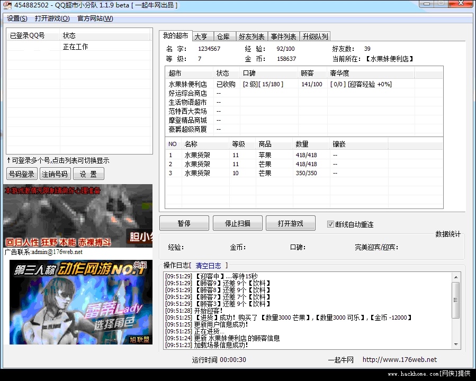This screenshot has height=381, width=476.
Task: Select shelf row 2 with 芒果 418/418
Action: pos(303,164)
